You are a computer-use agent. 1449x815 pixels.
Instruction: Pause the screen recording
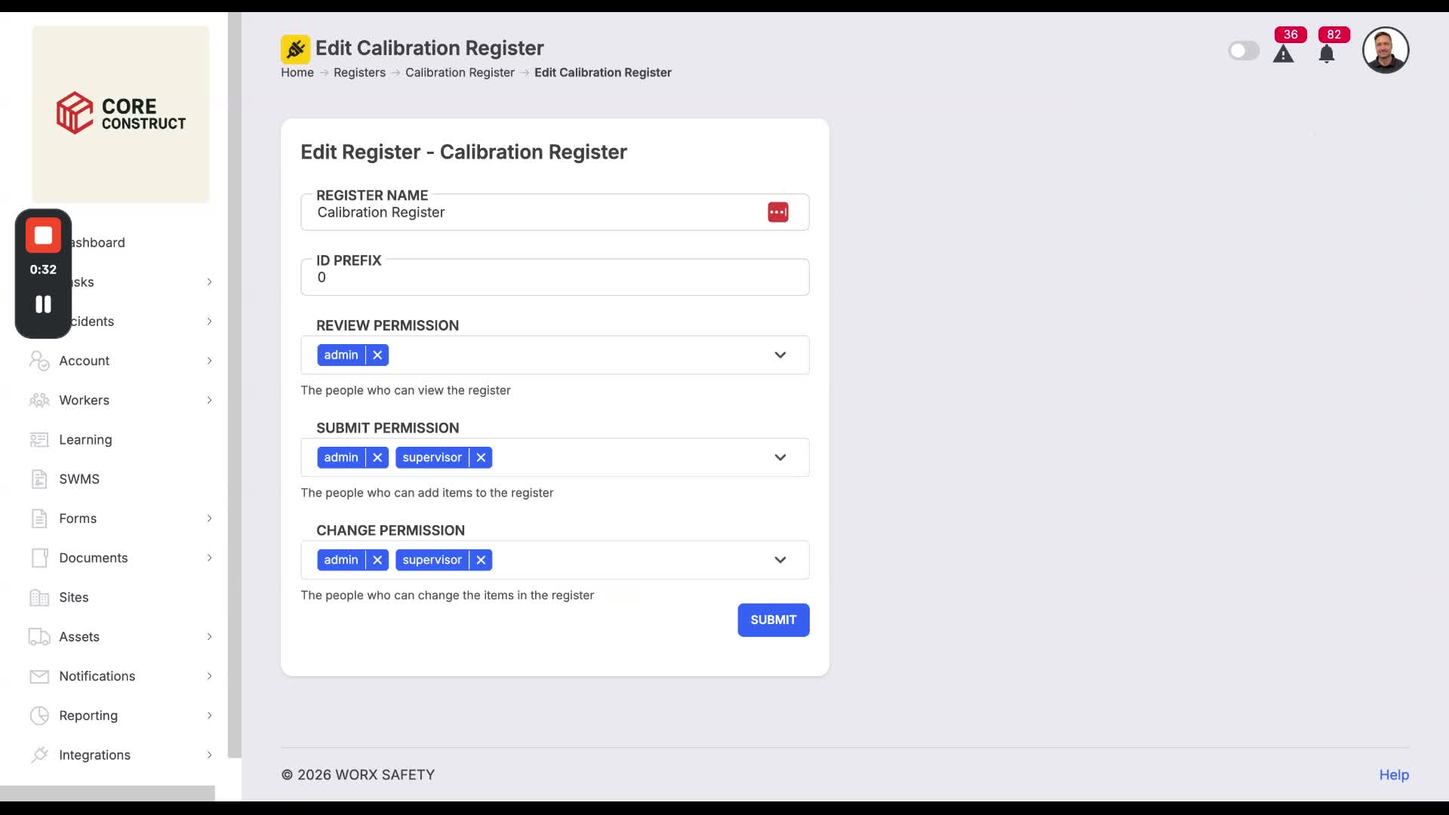pyautogui.click(x=43, y=304)
